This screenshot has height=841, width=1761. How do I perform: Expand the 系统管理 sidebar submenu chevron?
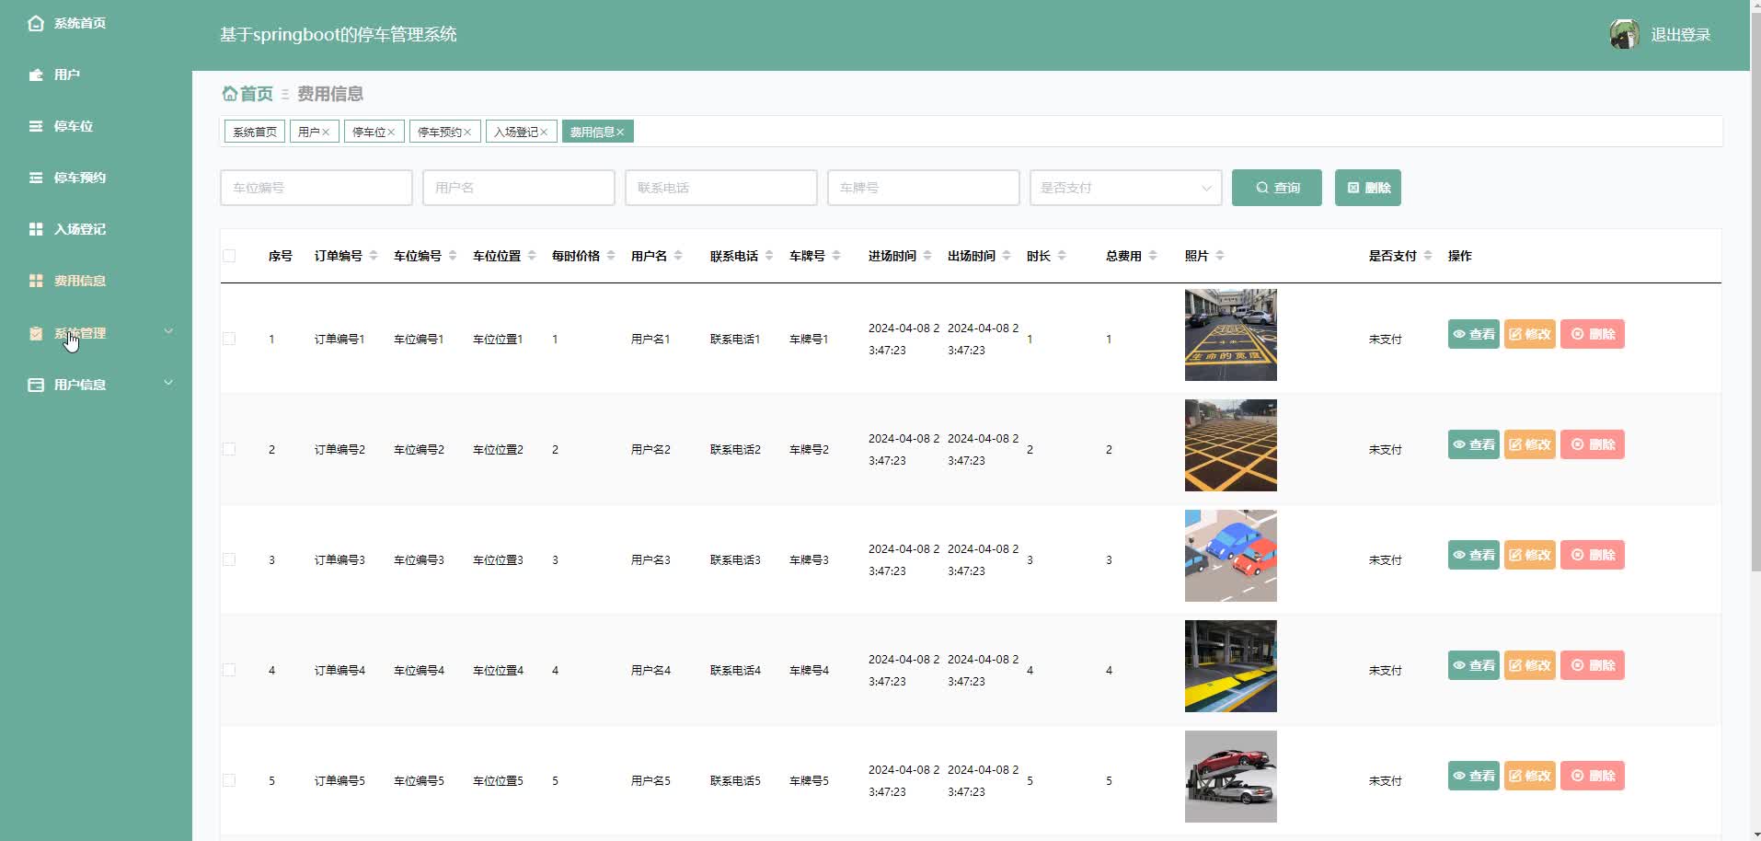[168, 331]
